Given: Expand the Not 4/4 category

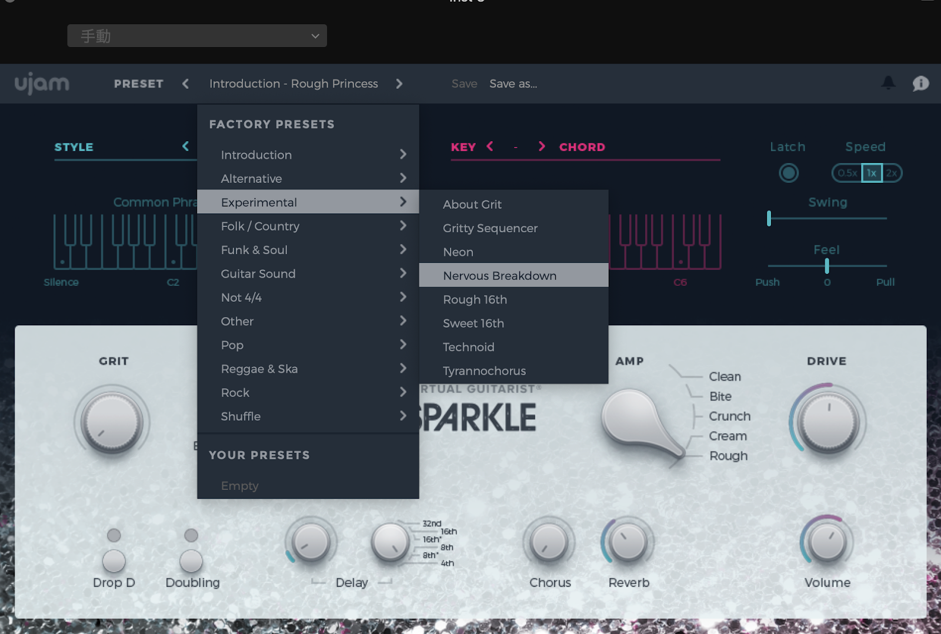Looking at the screenshot, I should tap(308, 298).
